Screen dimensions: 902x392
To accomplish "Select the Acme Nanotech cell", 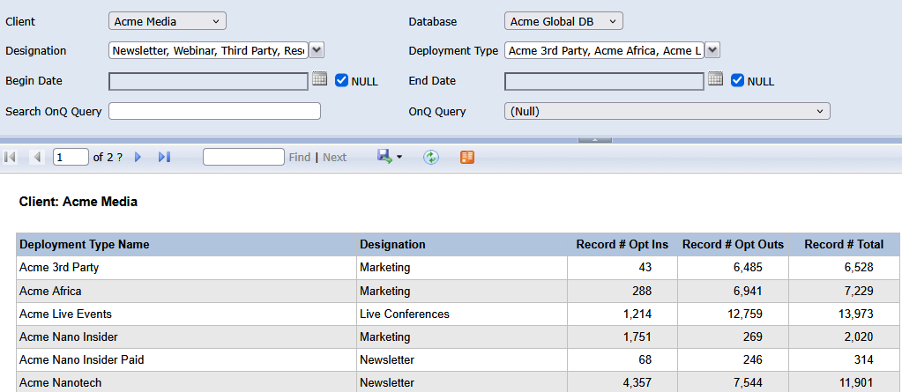I will click(186, 382).
